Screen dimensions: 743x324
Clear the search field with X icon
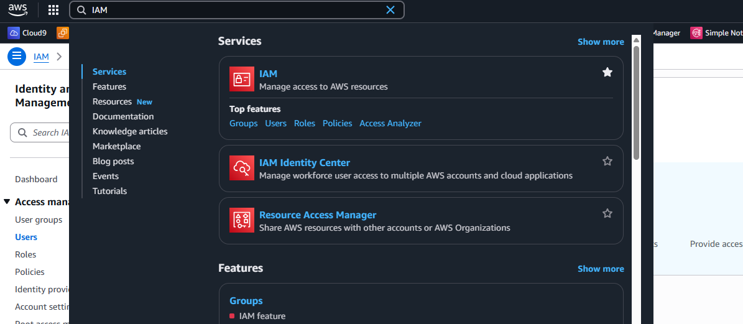[x=390, y=10]
